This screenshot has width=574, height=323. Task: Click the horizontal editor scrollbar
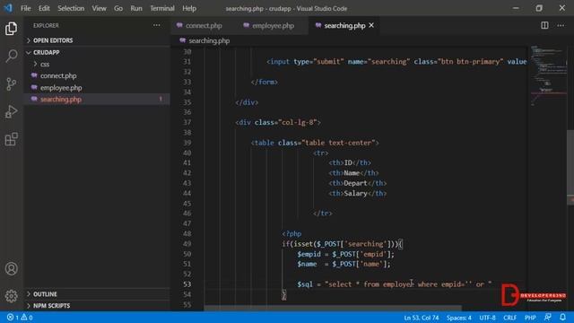tap(333, 308)
